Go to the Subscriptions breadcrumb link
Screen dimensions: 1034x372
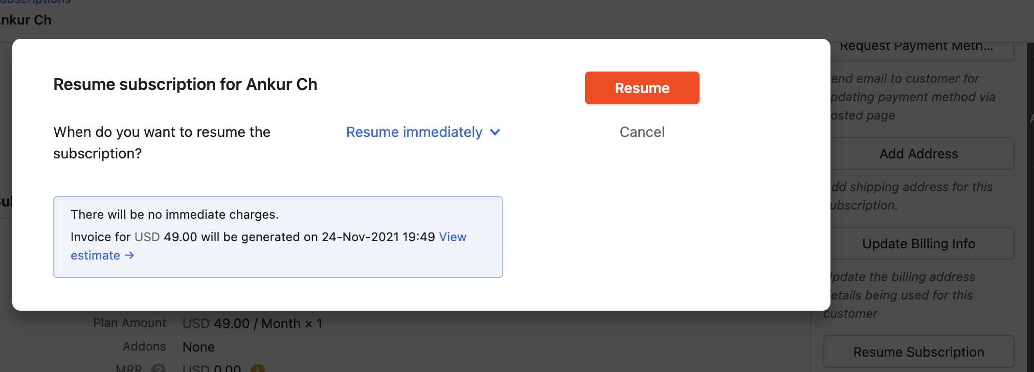pyautogui.click(x=36, y=2)
